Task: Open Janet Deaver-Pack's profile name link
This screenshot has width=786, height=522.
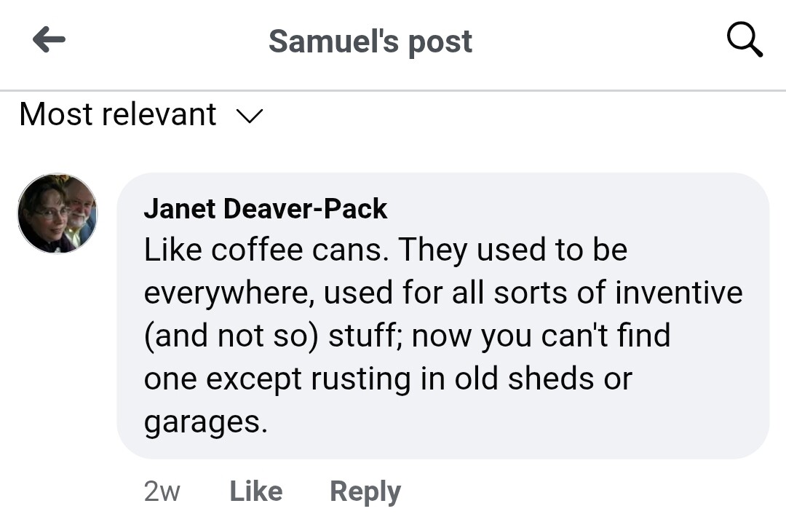Action: pos(265,210)
